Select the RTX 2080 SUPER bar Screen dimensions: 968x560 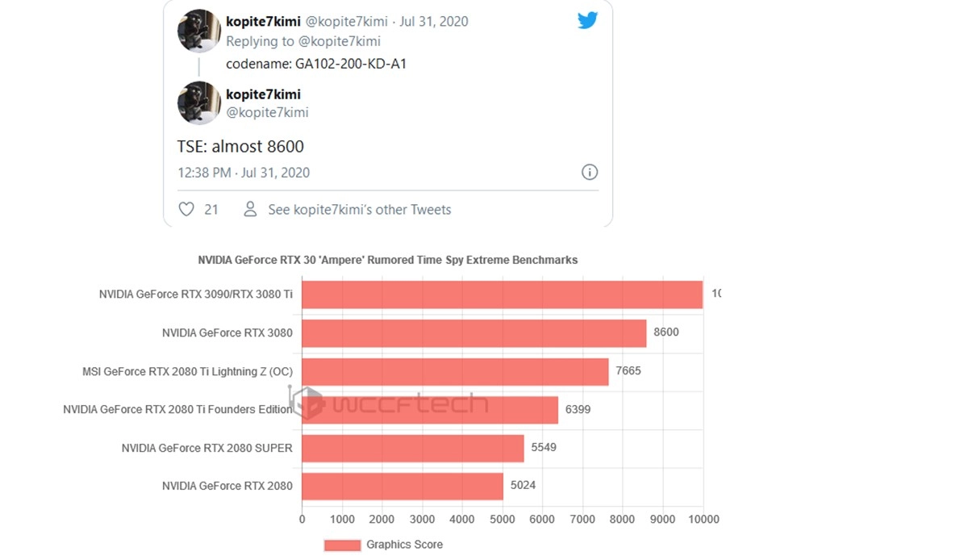(413, 448)
